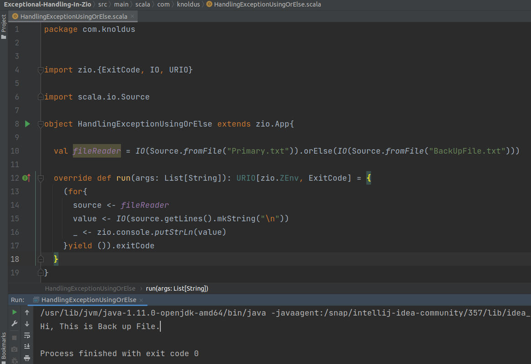Click the override gutter marker on line 12
531x364 pixels.
pyautogui.click(x=26, y=178)
